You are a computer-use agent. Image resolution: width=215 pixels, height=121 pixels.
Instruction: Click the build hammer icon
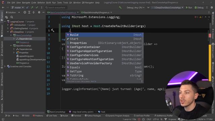click(120, 7)
